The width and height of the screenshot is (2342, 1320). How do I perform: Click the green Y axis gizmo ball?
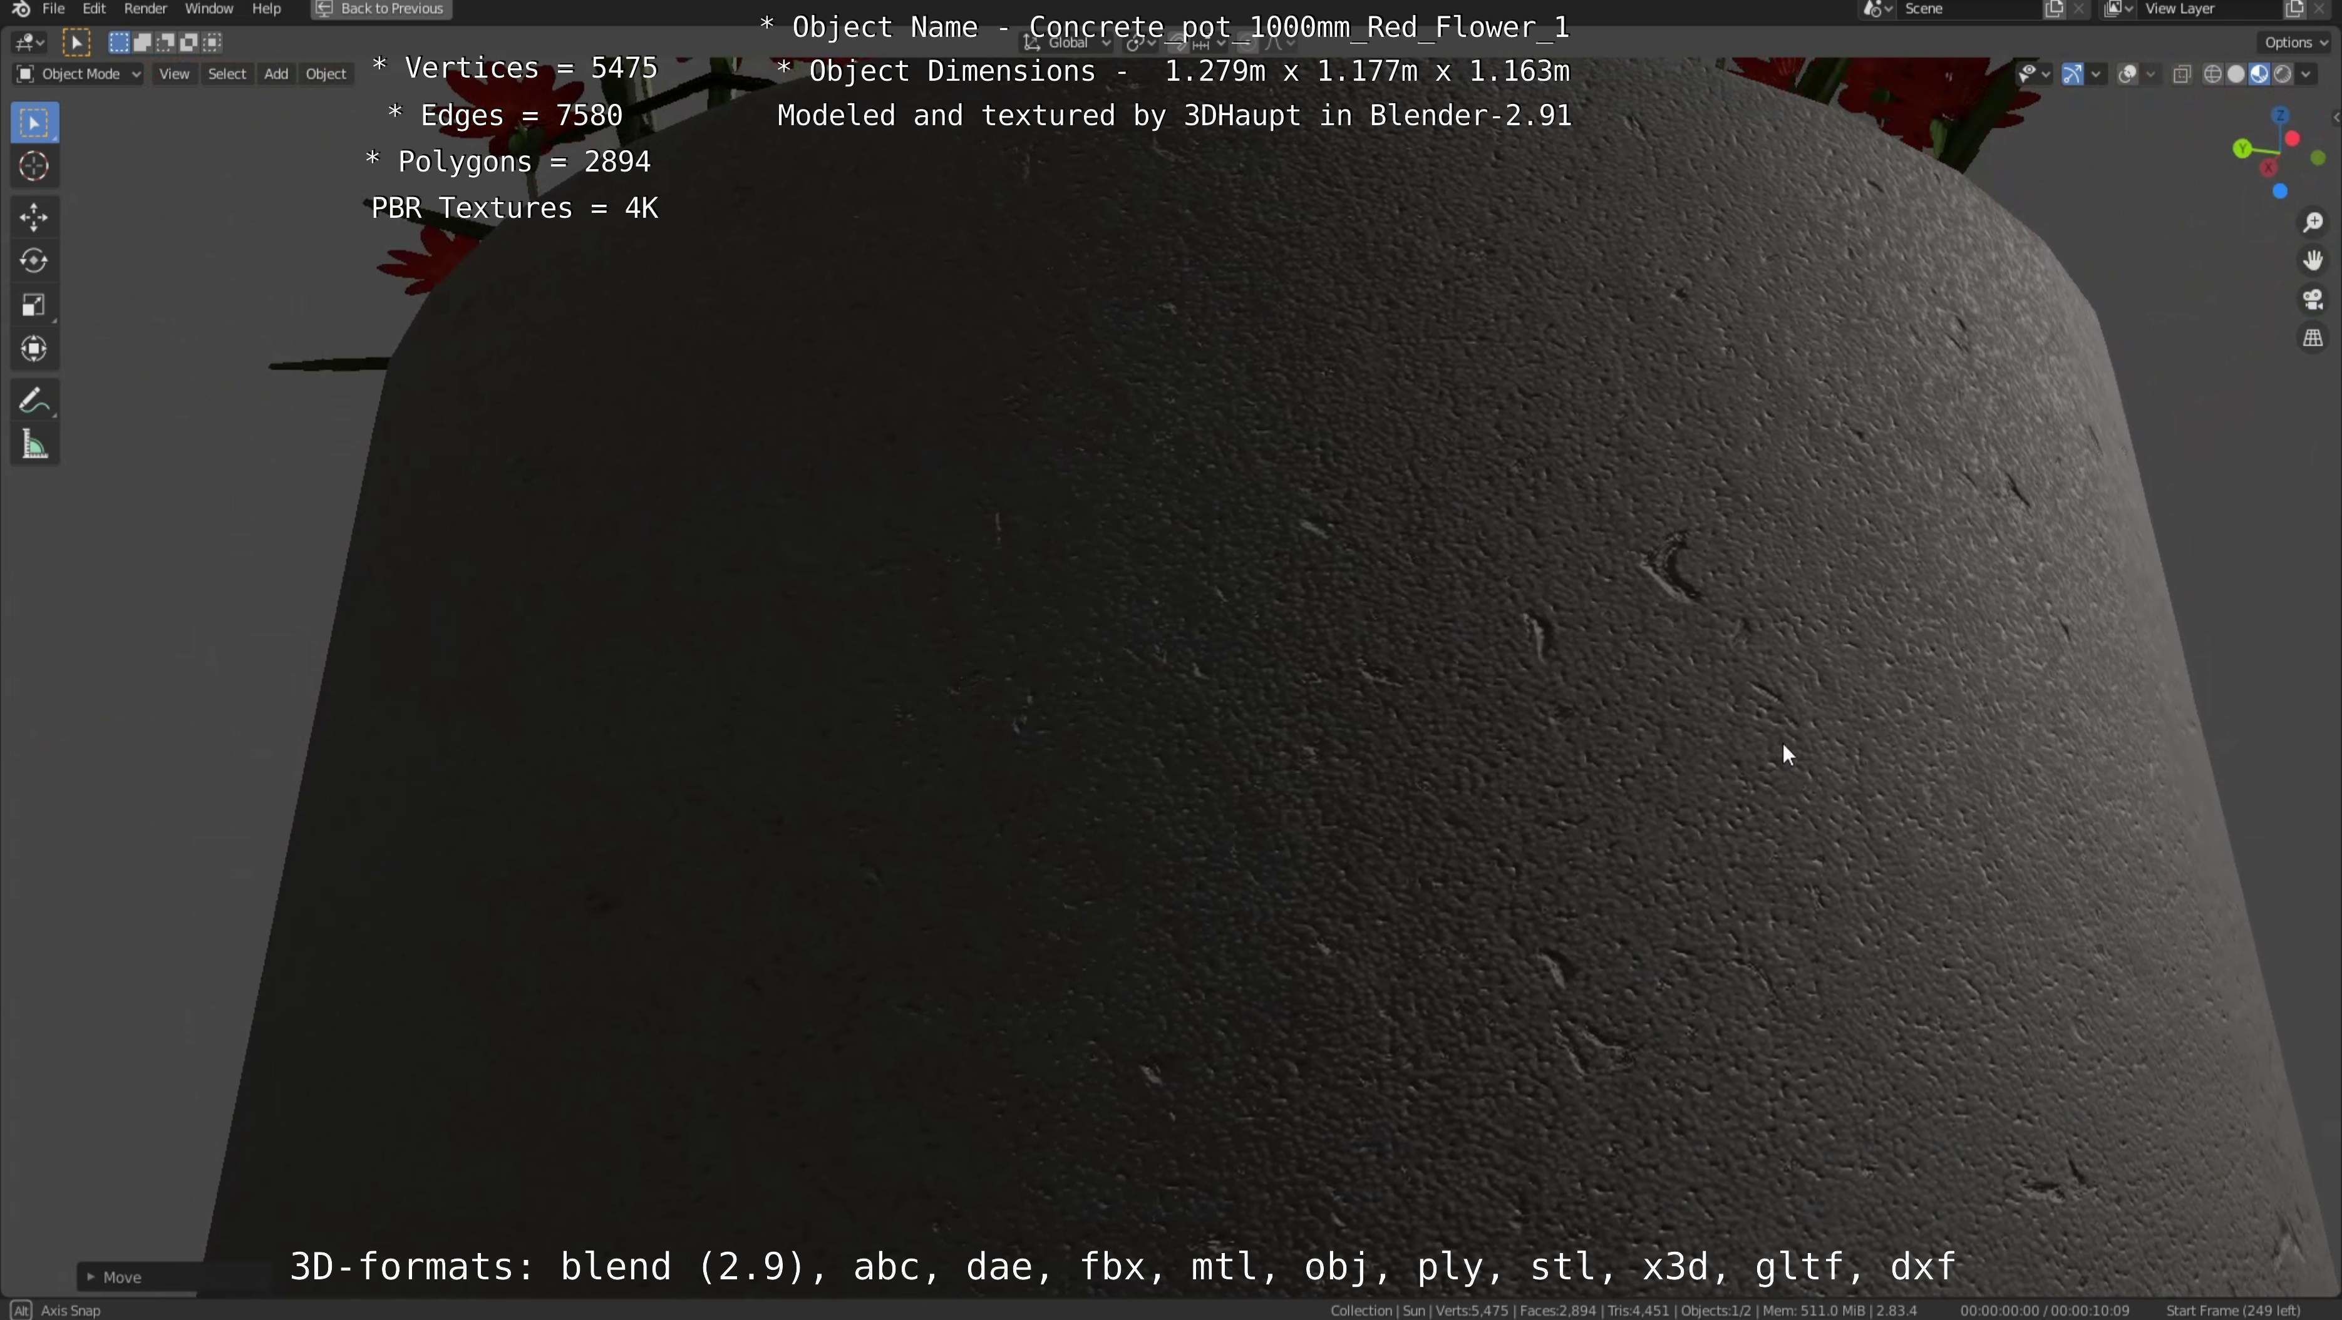click(2242, 149)
